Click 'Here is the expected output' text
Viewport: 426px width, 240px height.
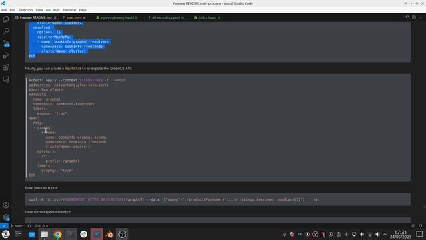click(x=48, y=212)
